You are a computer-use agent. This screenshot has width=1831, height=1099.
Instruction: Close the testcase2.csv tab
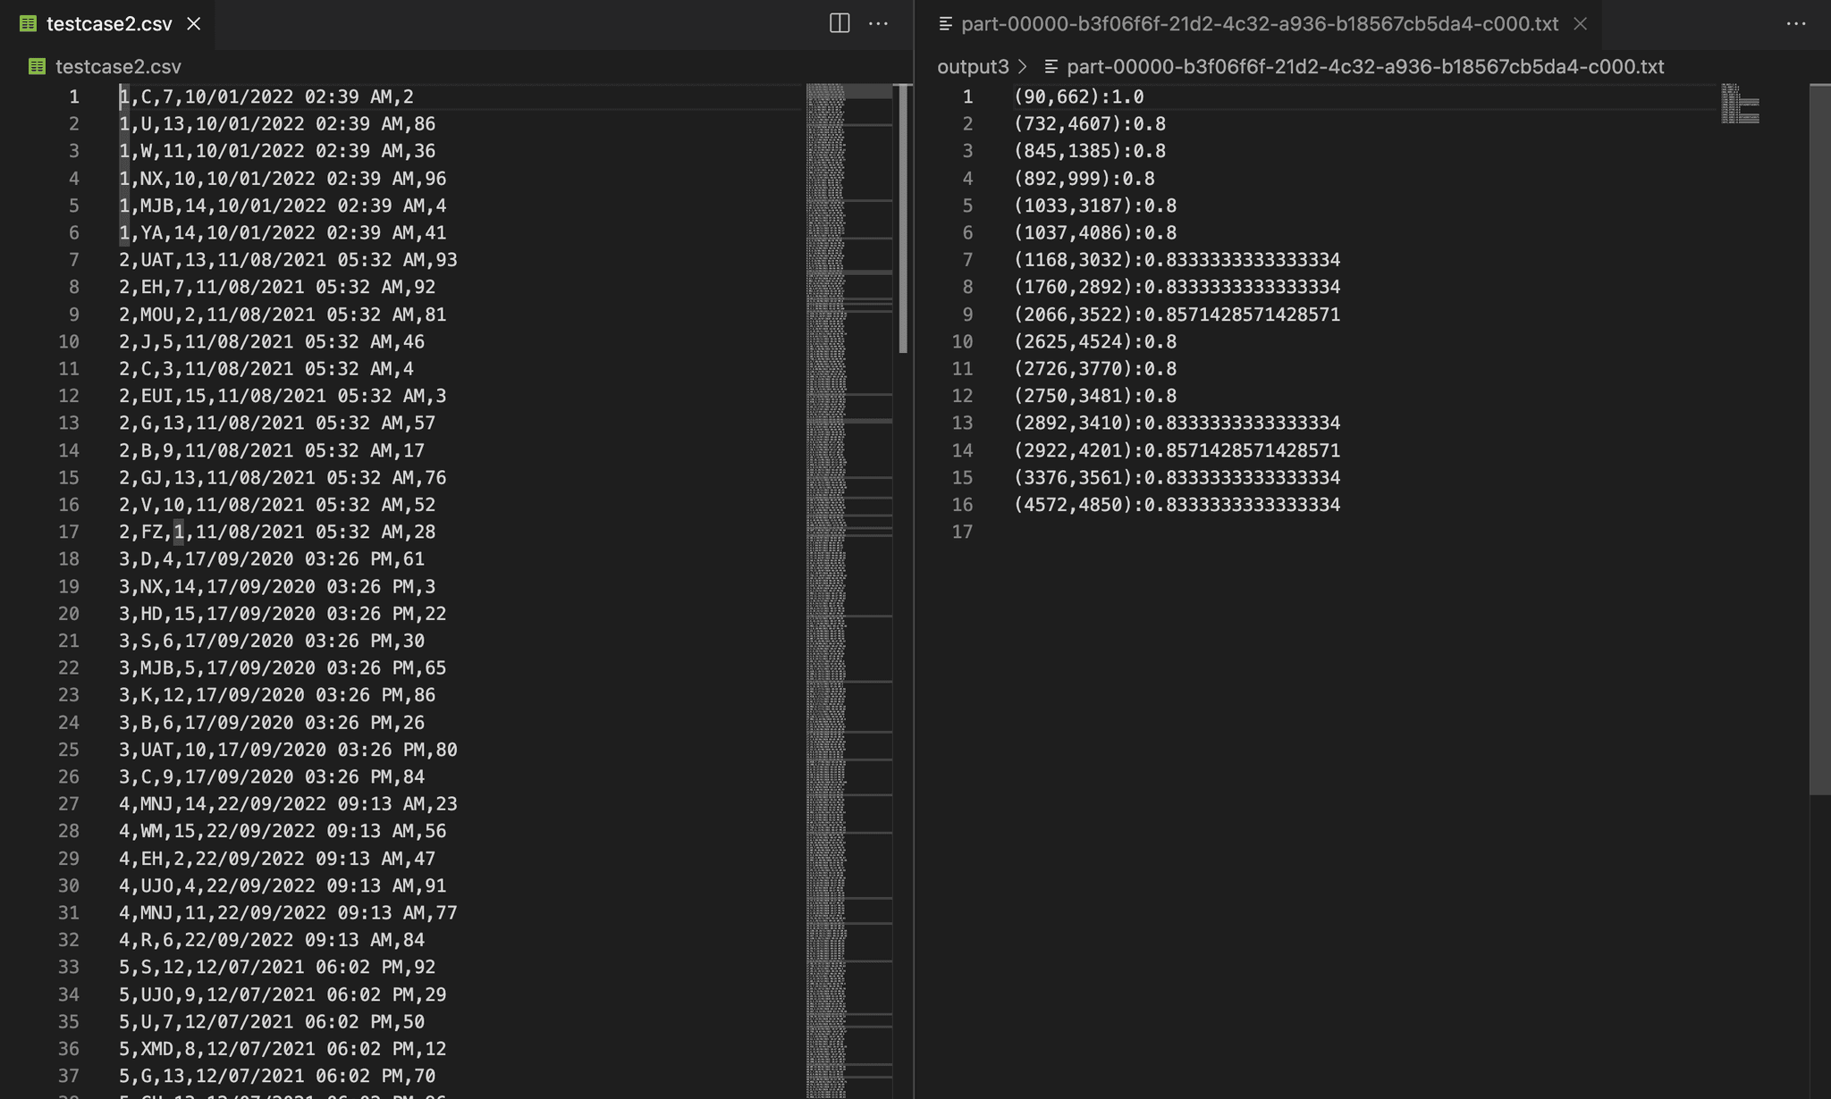point(194,24)
